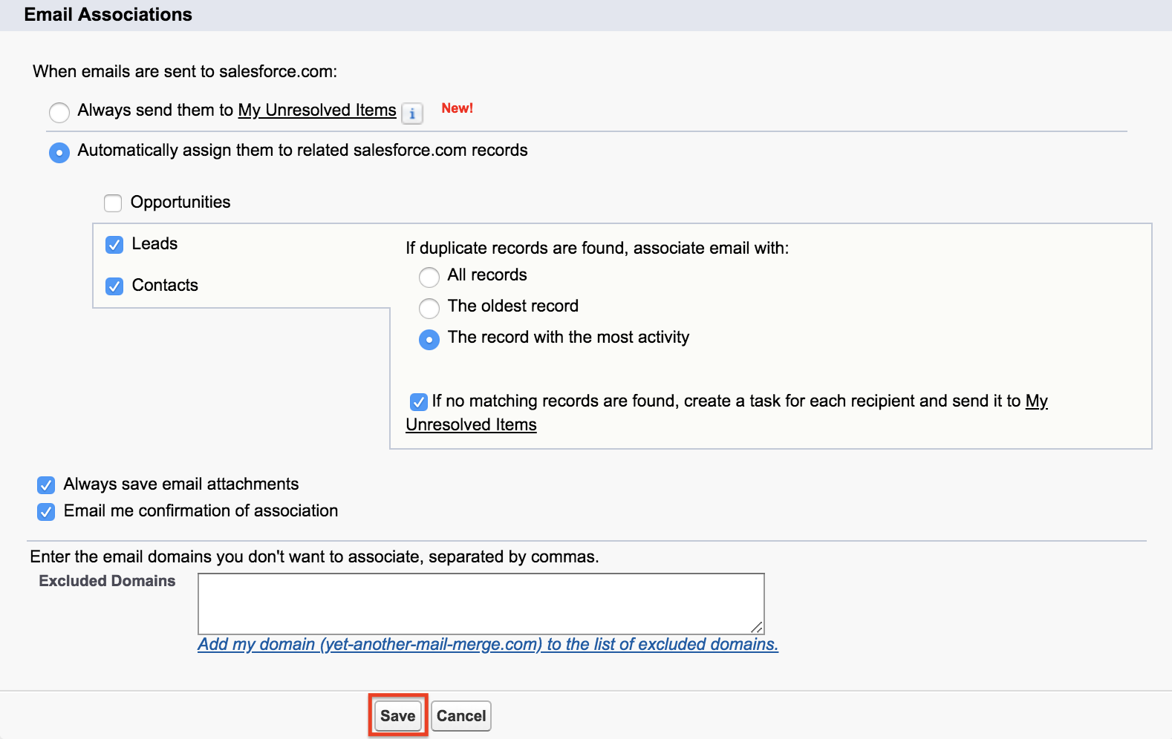Click the Cancel button
This screenshot has width=1172, height=739.
pos(461,716)
